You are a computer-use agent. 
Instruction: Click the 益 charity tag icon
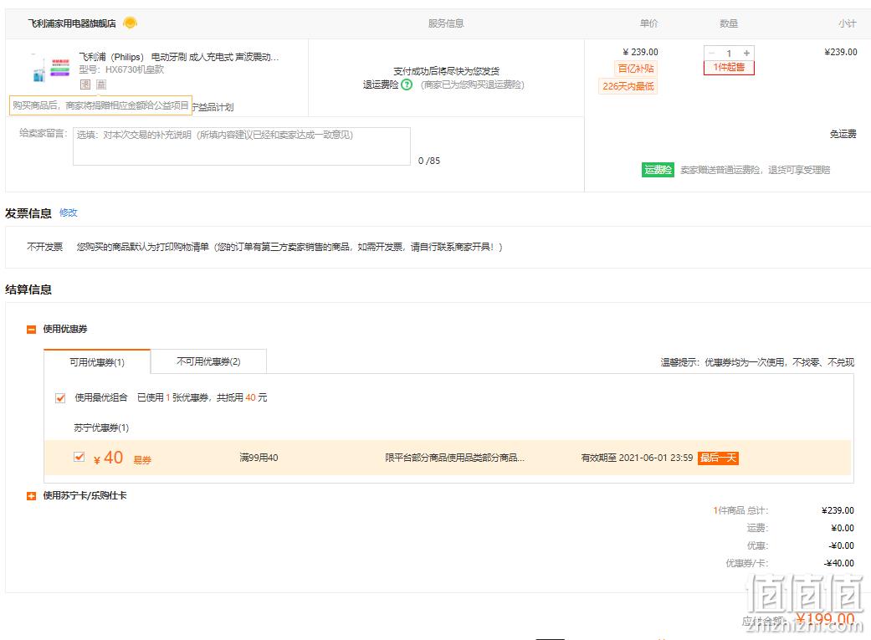pos(101,84)
